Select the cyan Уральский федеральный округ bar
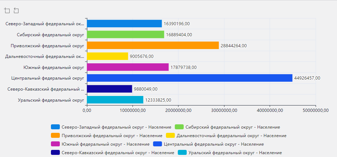337x157 pixels. click(115, 100)
